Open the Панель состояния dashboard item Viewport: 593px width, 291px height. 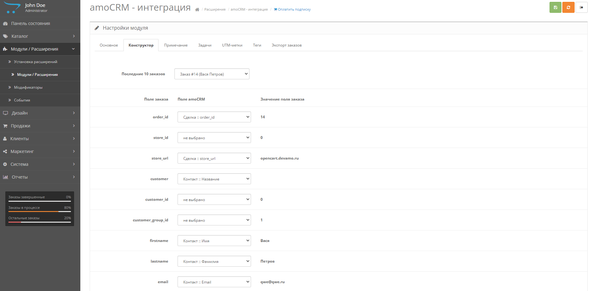[x=30, y=23]
